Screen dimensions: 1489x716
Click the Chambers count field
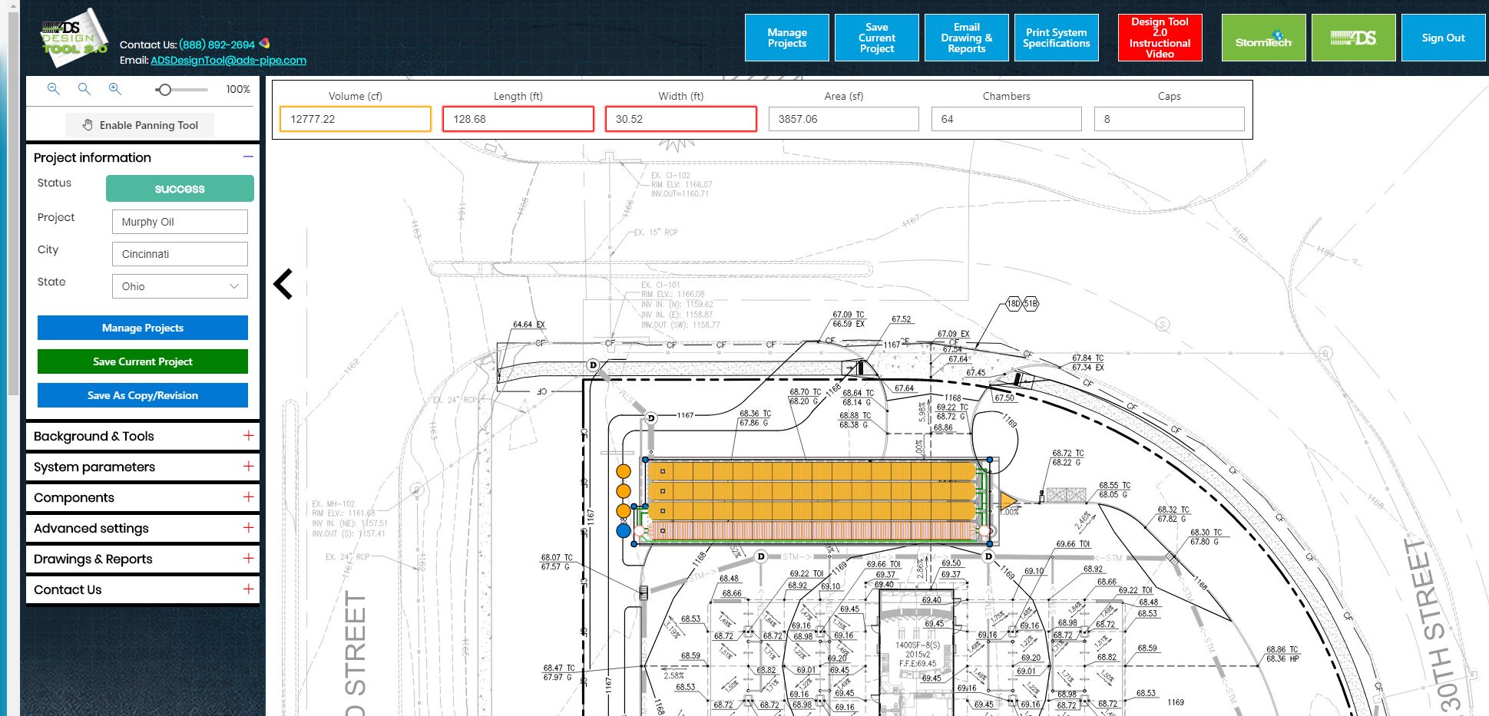click(x=1007, y=119)
